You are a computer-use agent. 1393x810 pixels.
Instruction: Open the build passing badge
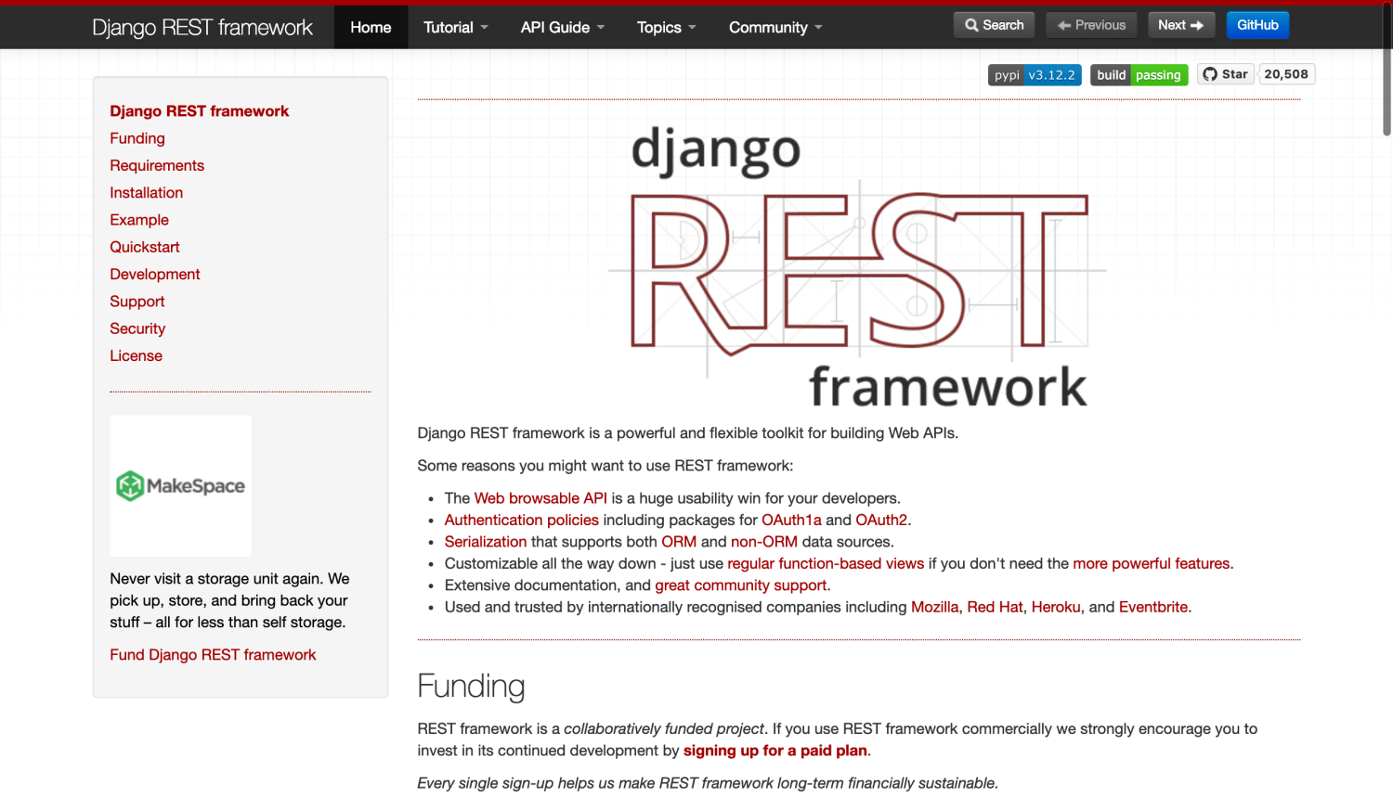pyautogui.click(x=1139, y=75)
